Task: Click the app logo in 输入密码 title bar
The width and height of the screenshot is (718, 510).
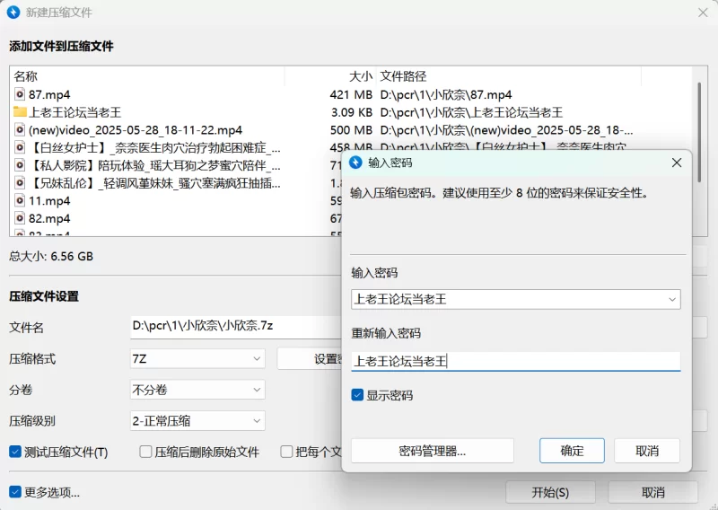Action: click(x=355, y=163)
